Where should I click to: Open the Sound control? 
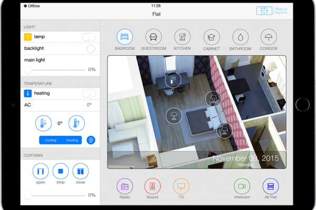(x=152, y=186)
